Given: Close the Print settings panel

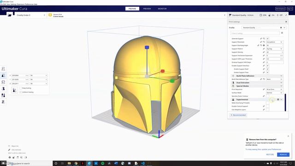Looking at the screenshot, I should point(286,22).
